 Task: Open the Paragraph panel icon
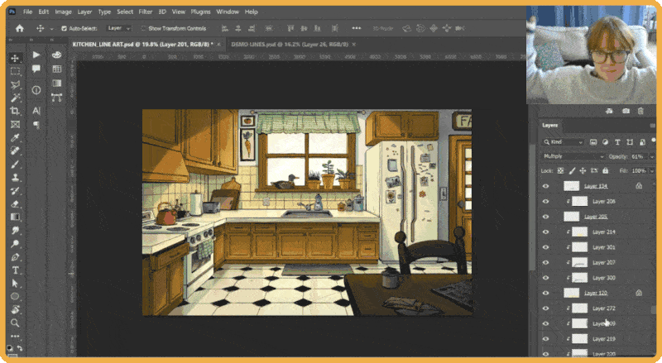36,125
